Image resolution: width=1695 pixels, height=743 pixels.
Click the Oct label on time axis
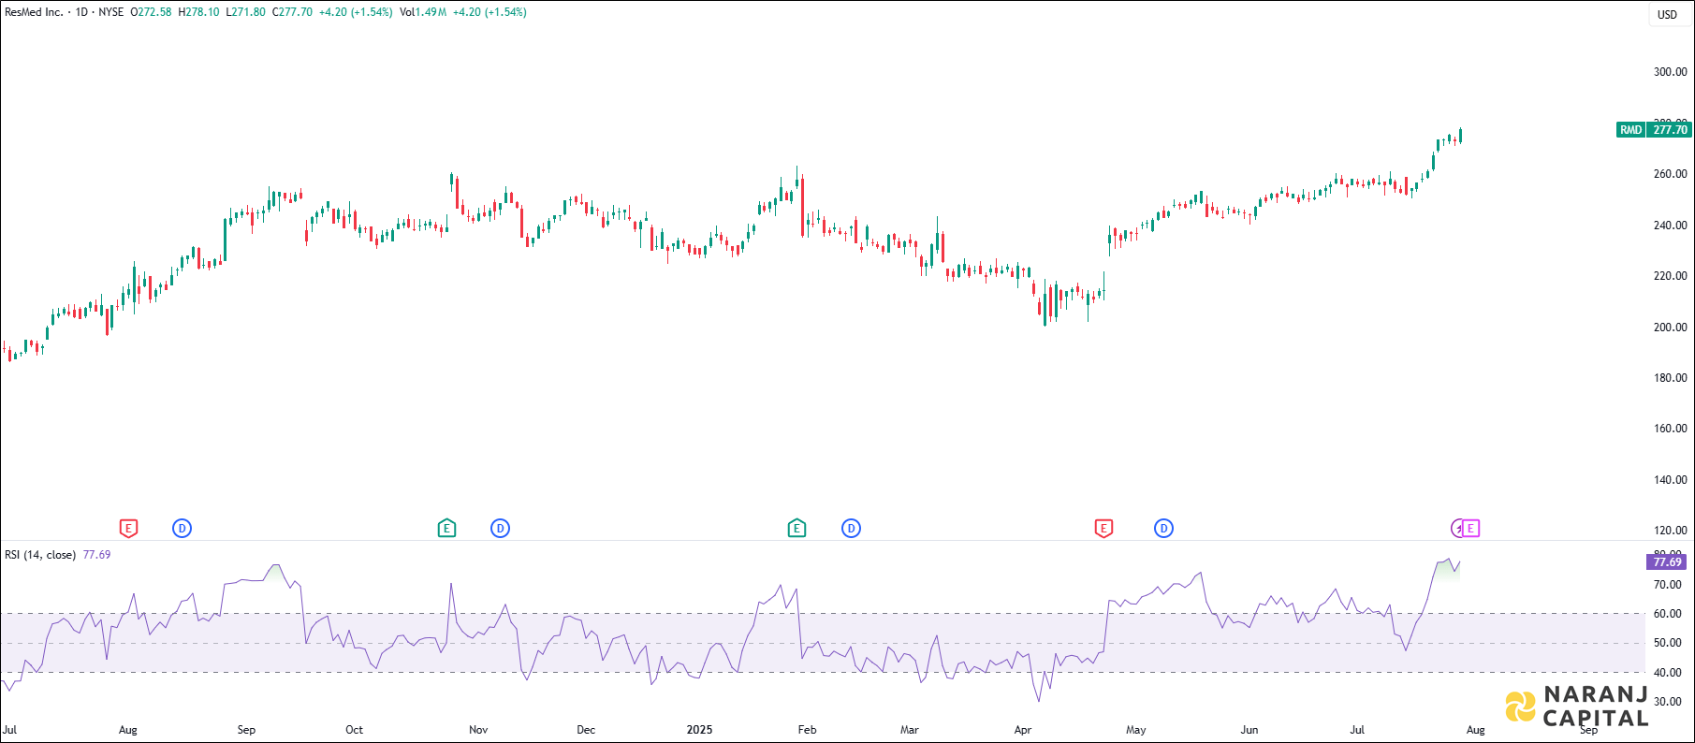tap(354, 730)
